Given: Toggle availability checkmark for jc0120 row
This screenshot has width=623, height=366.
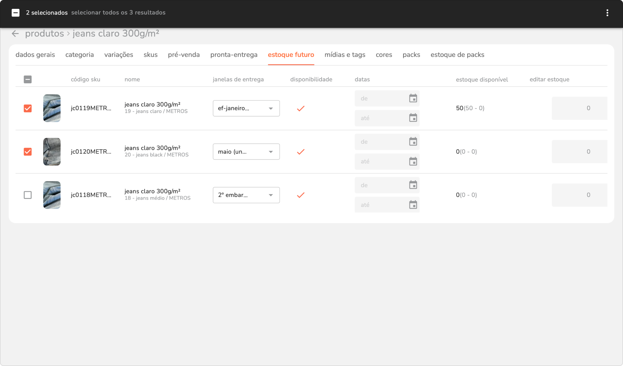Looking at the screenshot, I should pyautogui.click(x=301, y=152).
